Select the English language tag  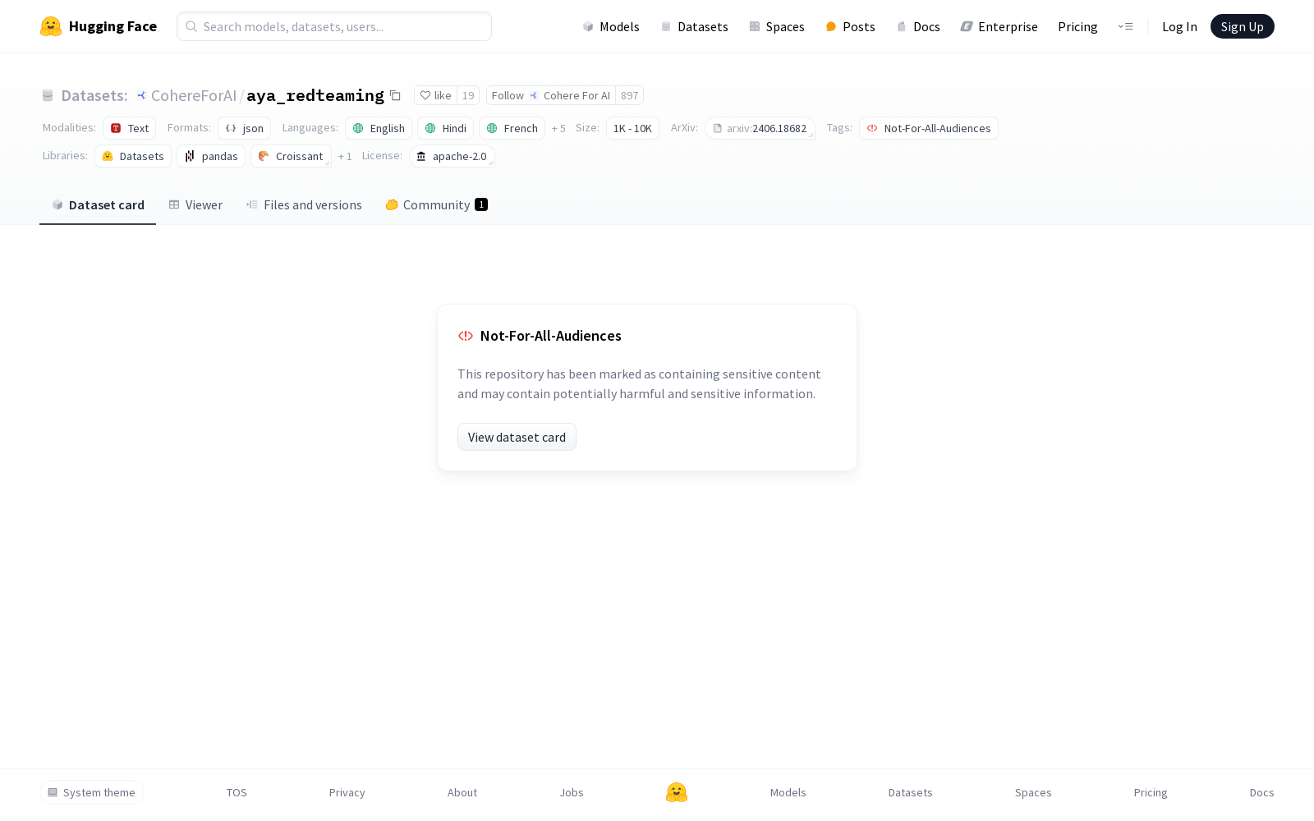point(379,128)
